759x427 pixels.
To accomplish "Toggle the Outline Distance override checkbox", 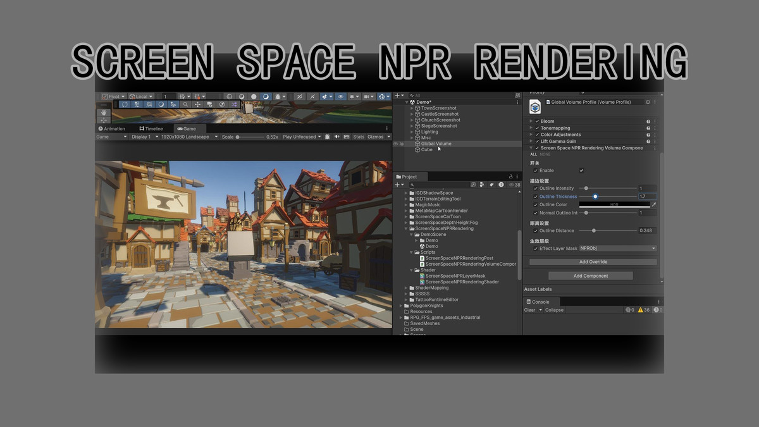I will point(536,231).
